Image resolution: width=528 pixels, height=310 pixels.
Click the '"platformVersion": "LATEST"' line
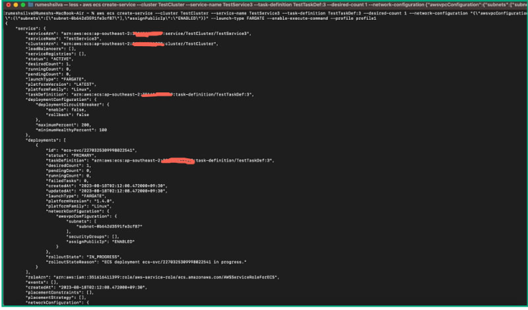click(x=61, y=84)
